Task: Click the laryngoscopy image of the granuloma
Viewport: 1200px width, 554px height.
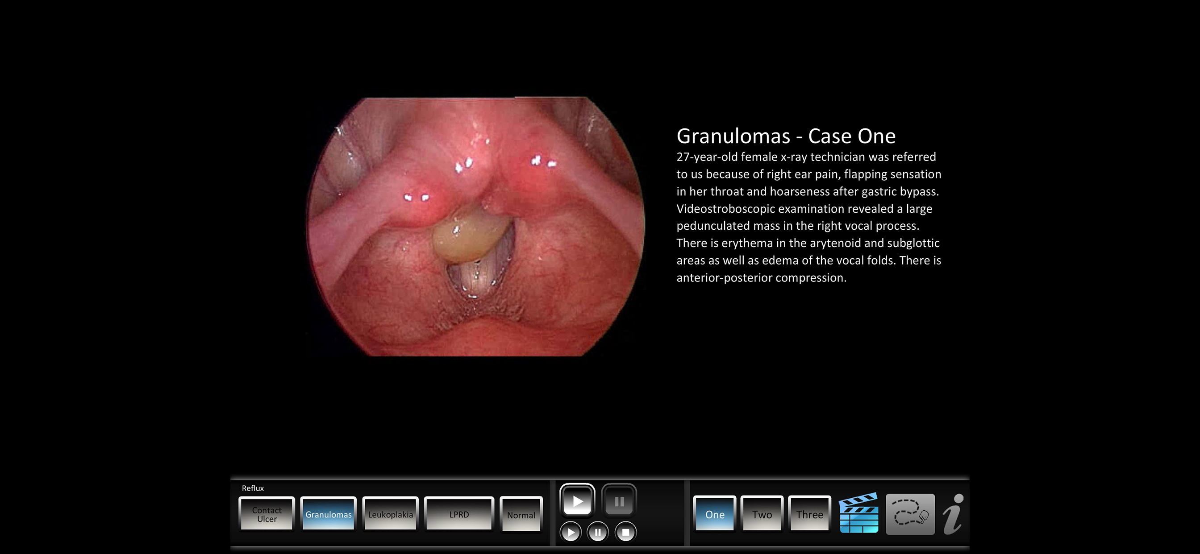Action: [x=475, y=227]
